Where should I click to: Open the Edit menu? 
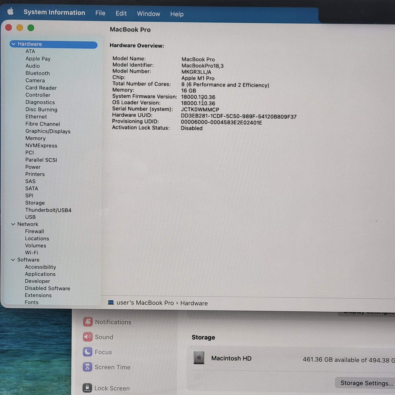pos(121,13)
